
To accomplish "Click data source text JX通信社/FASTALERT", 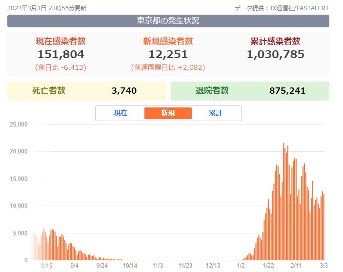I will 299,8.
